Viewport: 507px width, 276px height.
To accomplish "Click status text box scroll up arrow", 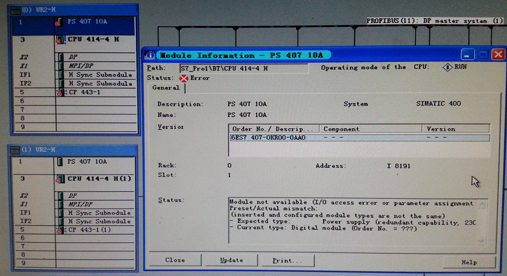I will [482, 205].
